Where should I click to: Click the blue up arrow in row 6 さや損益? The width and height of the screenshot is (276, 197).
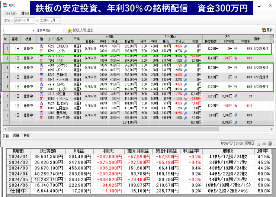tap(235, 96)
